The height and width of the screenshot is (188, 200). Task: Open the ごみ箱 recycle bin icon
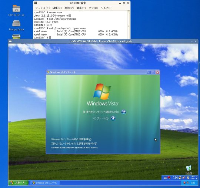[189, 169]
